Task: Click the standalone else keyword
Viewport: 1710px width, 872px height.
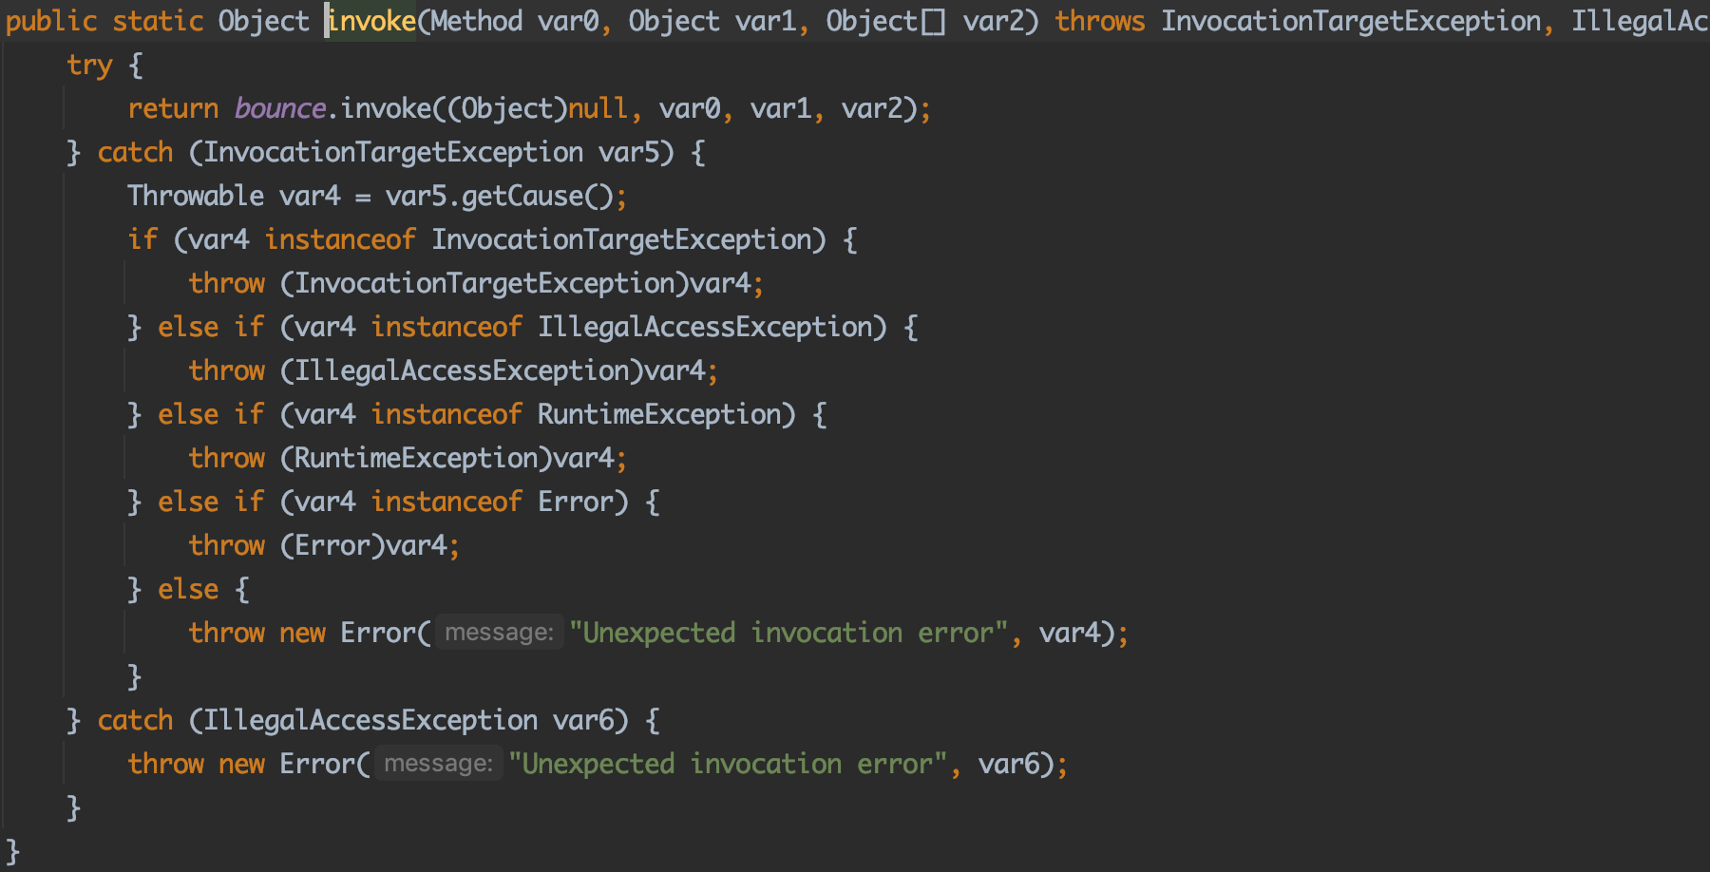Action: [188, 589]
